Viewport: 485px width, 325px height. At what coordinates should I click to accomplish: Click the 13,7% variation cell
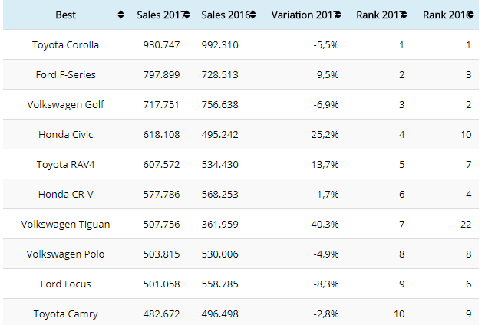coord(325,165)
